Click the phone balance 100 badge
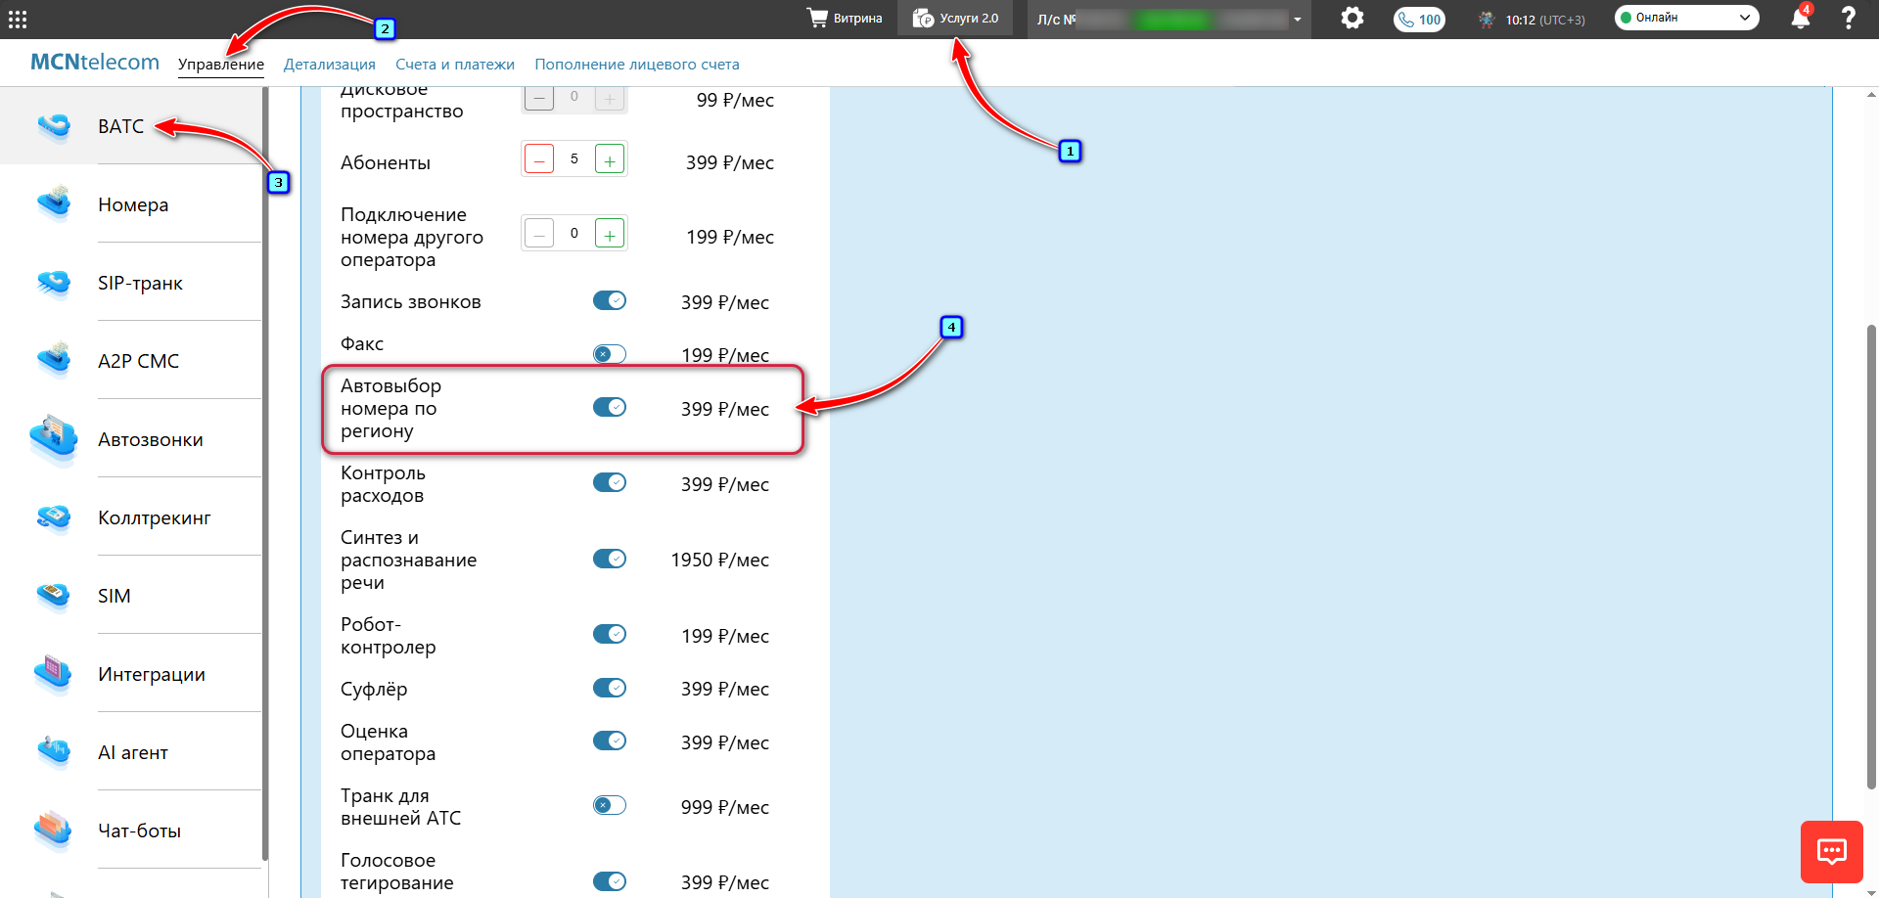Image resolution: width=1879 pixels, height=898 pixels. tap(1419, 20)
